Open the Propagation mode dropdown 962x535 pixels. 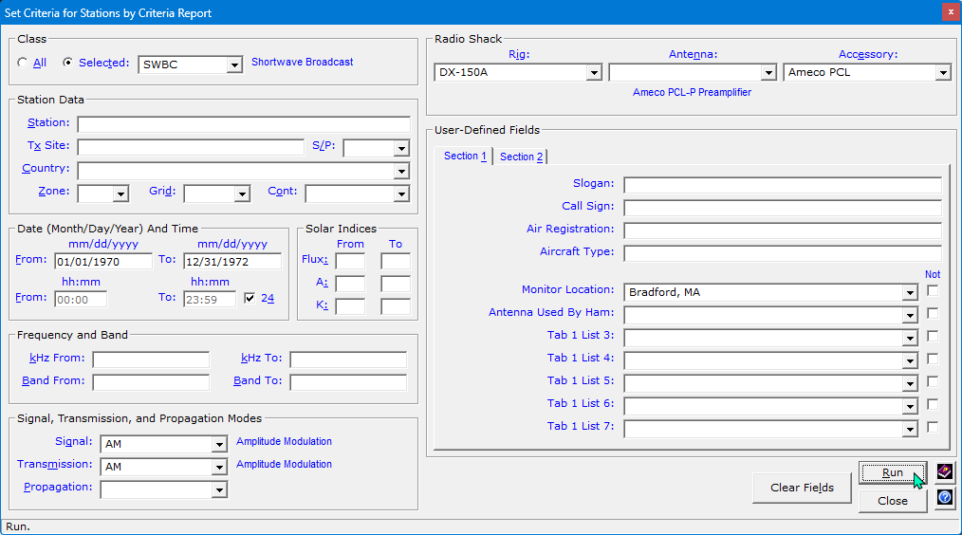219,489
